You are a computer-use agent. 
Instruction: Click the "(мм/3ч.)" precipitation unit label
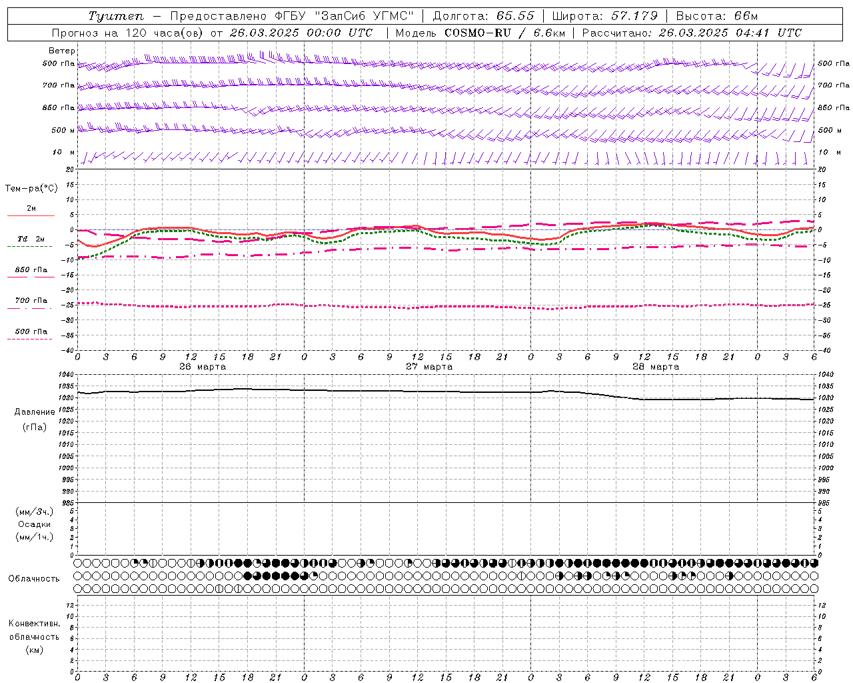coord(35,512)
